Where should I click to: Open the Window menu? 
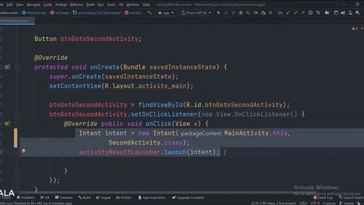coord(133,5)
